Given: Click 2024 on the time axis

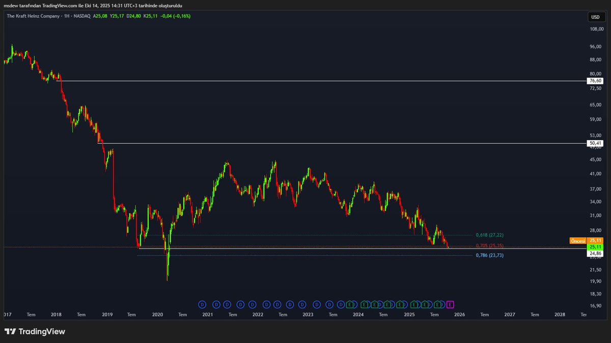Looking at the screenshot, I should click(358, 315).
